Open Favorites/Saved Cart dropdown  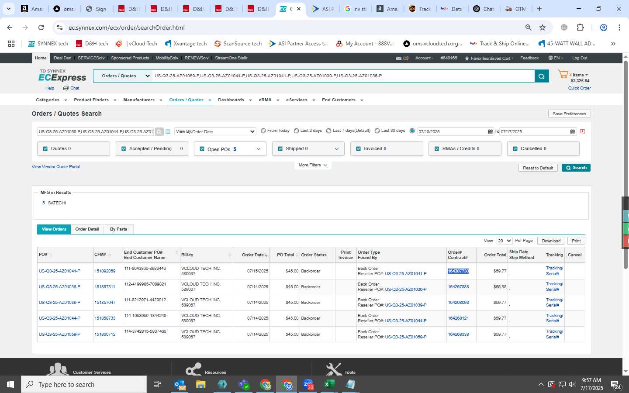pos(489,58)
